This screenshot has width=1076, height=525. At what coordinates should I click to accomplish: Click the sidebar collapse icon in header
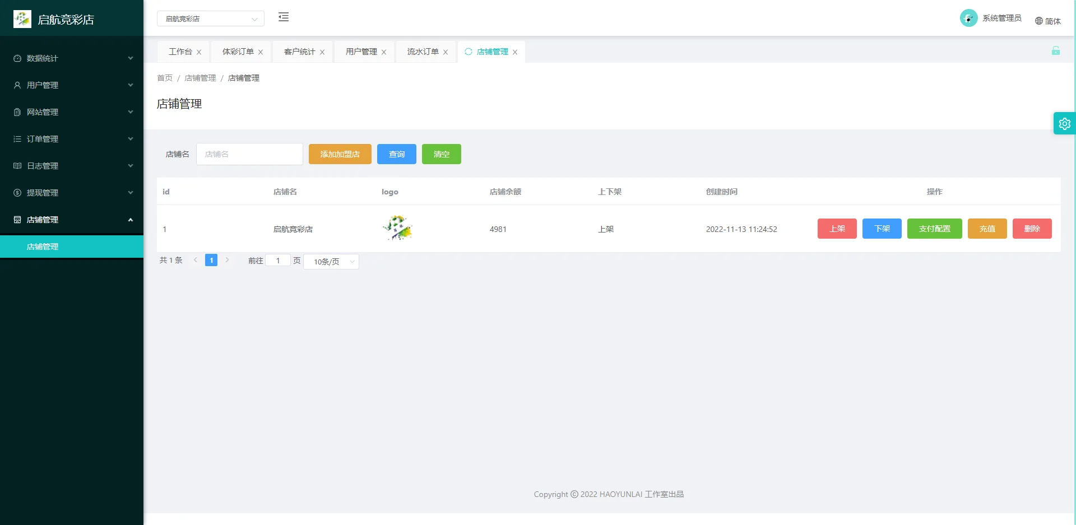[x=284, y=17]
